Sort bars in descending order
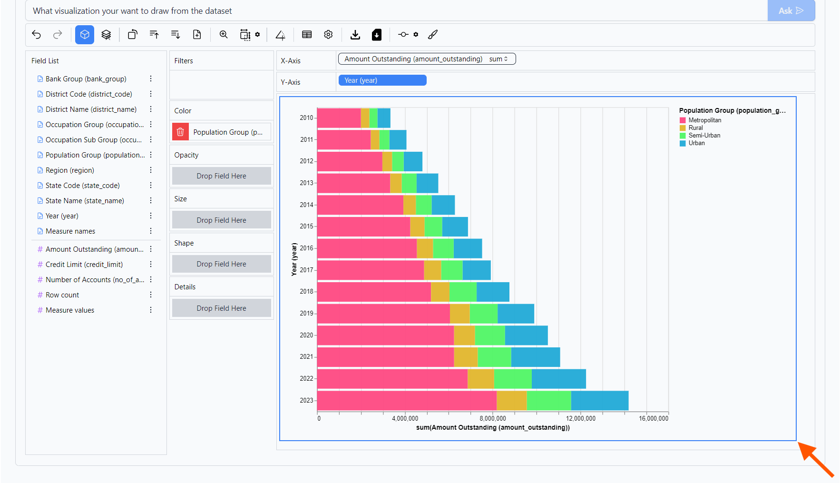The width and height of the screenshot is (840, 483). (176, 35)
